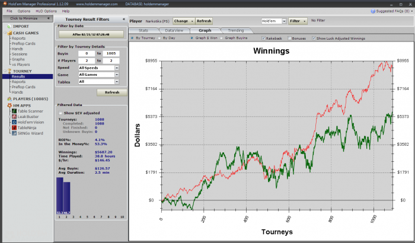Open Tourney Reports tree item
Viewport: 415px width, 243px height.
[x=18, y=82]
